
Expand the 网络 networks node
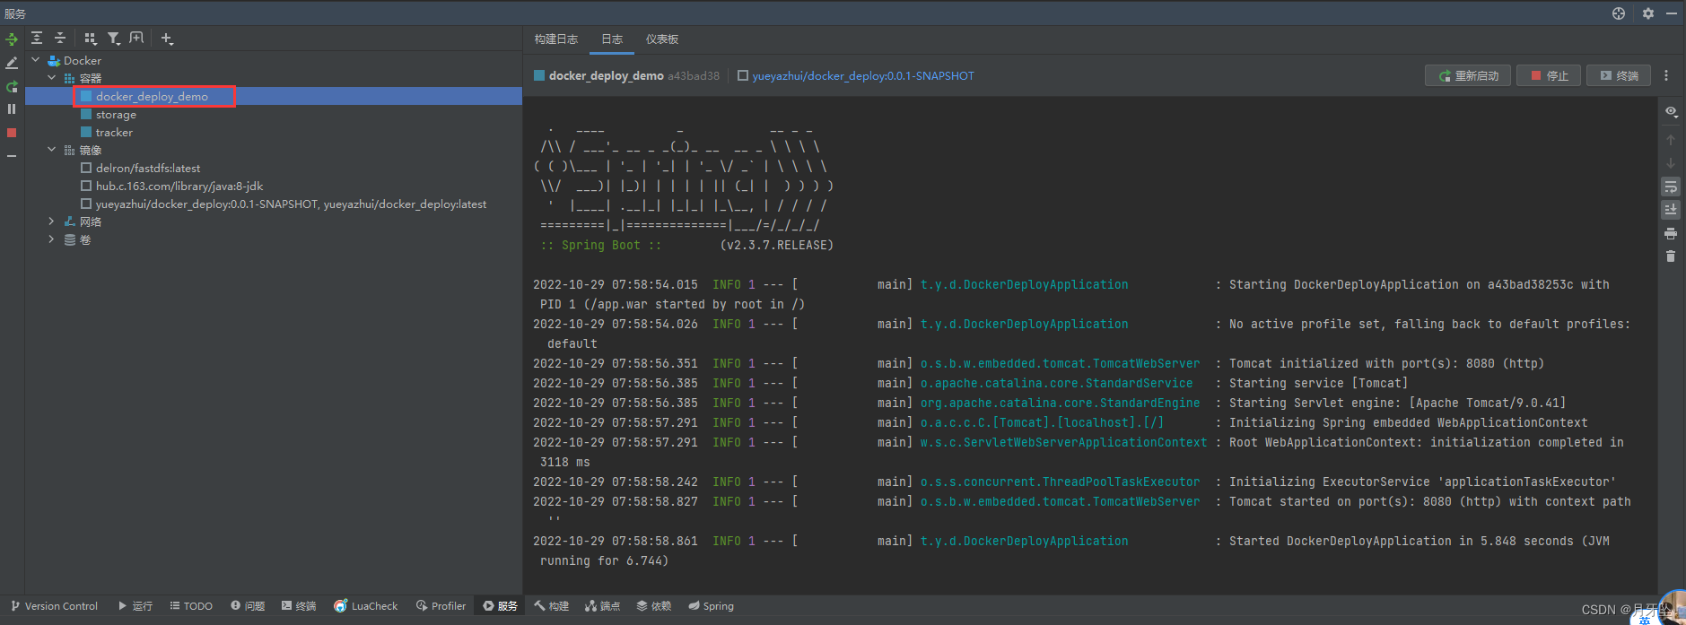(52, 221)
